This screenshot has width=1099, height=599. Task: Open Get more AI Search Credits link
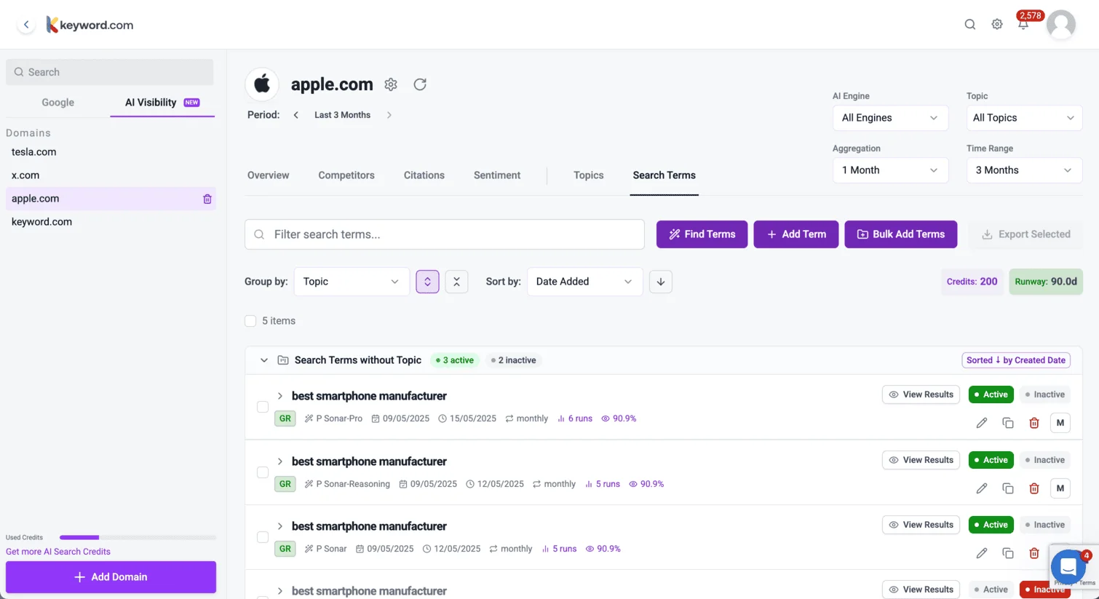(x=57, y=551)
